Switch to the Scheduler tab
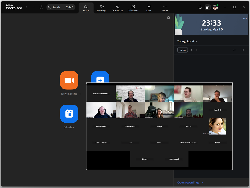 click(133, 8)
